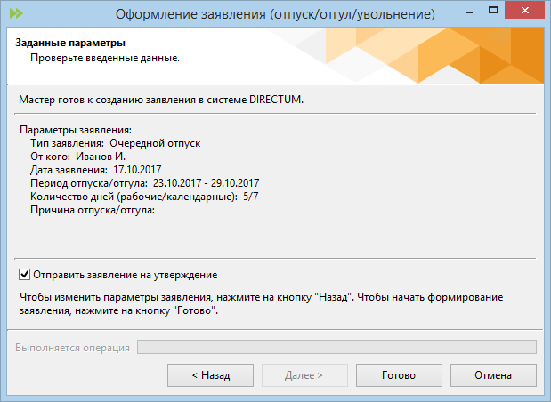The image size is (551, 402).
Task: Click 'Тип заявления: Очередной отпуск' line
Action: [115, 143]
